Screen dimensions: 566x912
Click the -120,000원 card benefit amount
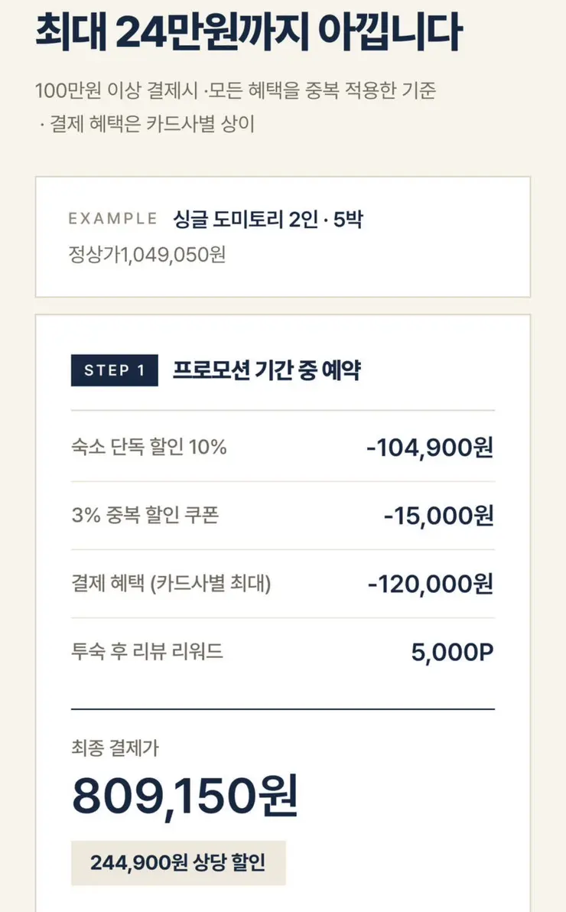[431, 583]
